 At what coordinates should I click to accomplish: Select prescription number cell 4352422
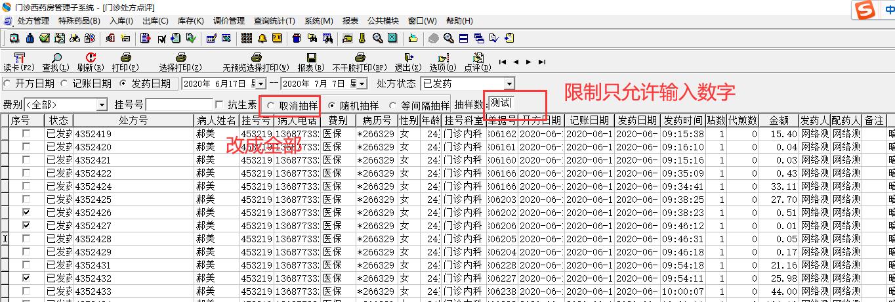tap(133, 173)
